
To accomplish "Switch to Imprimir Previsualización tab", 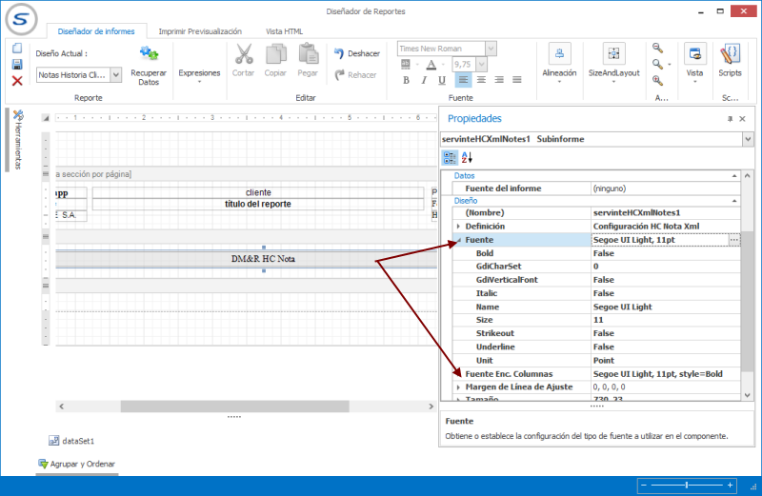I will [200, 31].
